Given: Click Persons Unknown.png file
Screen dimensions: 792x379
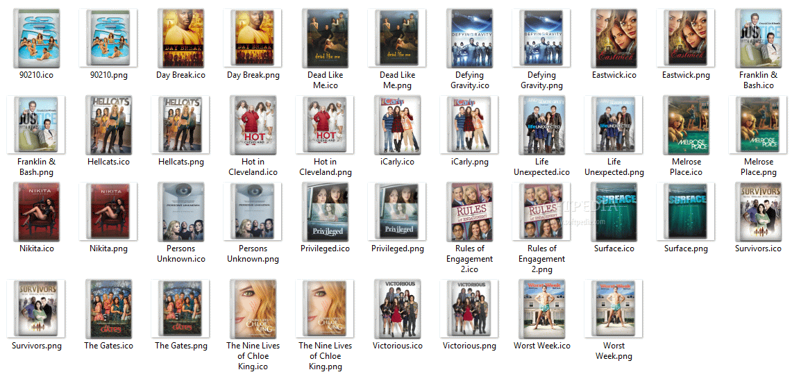Looking at the screenshot, I should (253, 212).
